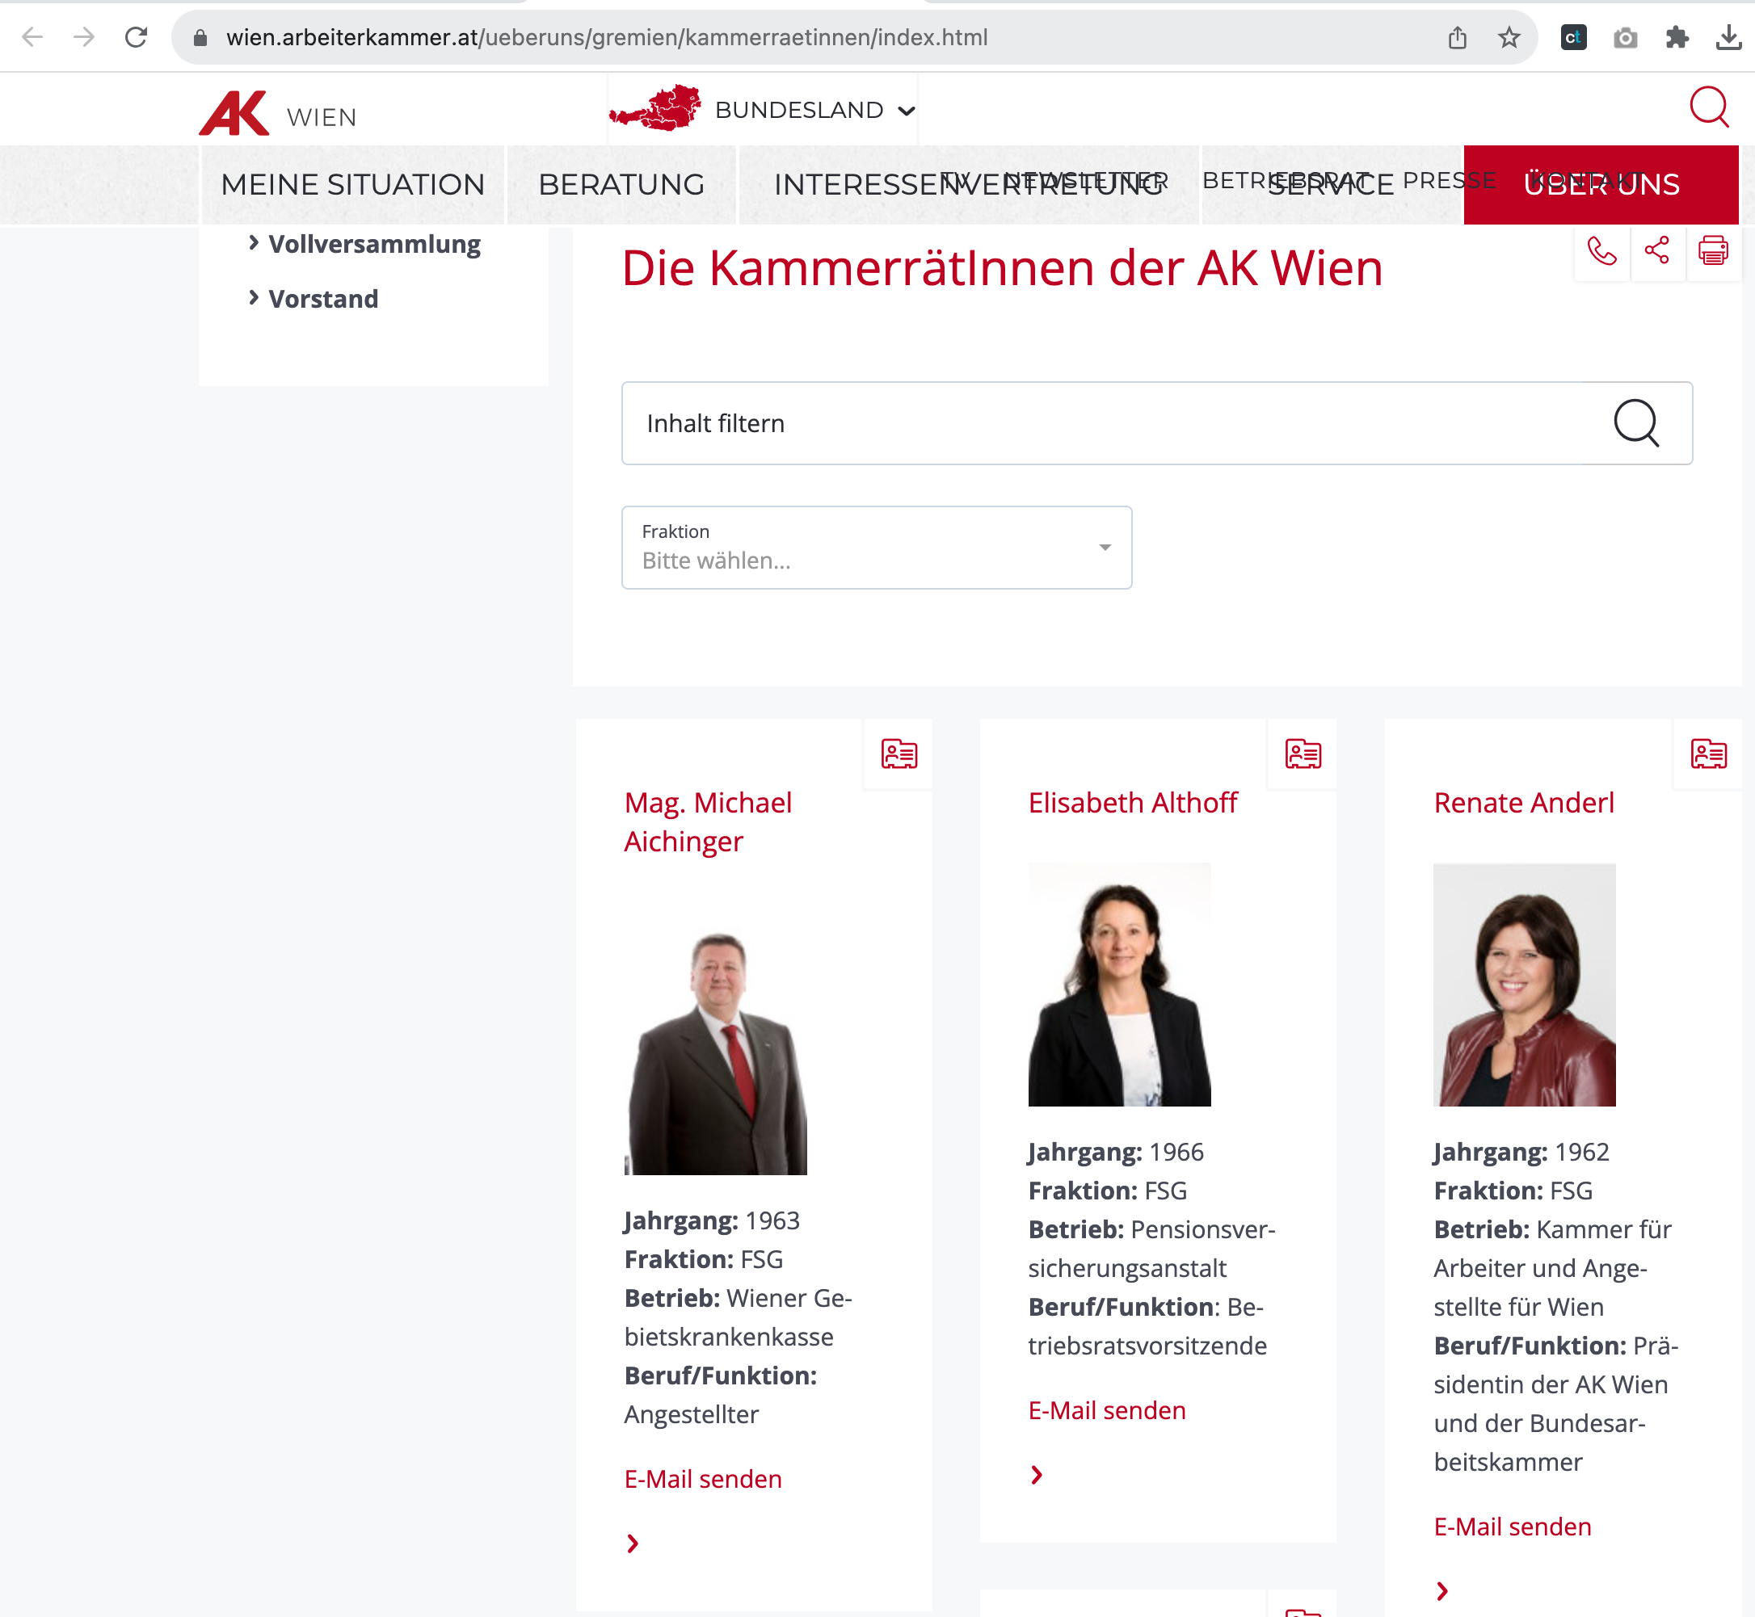The image size is (1755, 1617).
Task: Open the browser extensions puzzle icon
Action: point(1677,38)
